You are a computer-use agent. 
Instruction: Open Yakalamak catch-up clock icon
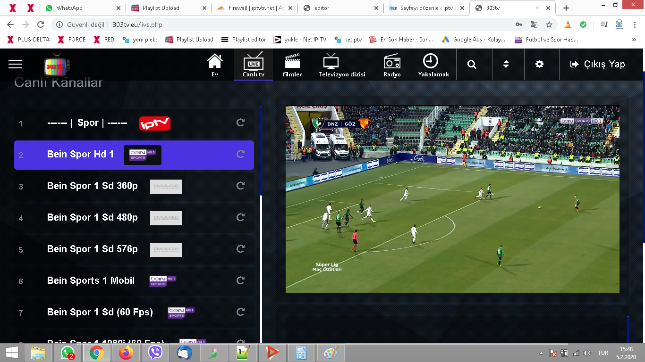point(433,65)
